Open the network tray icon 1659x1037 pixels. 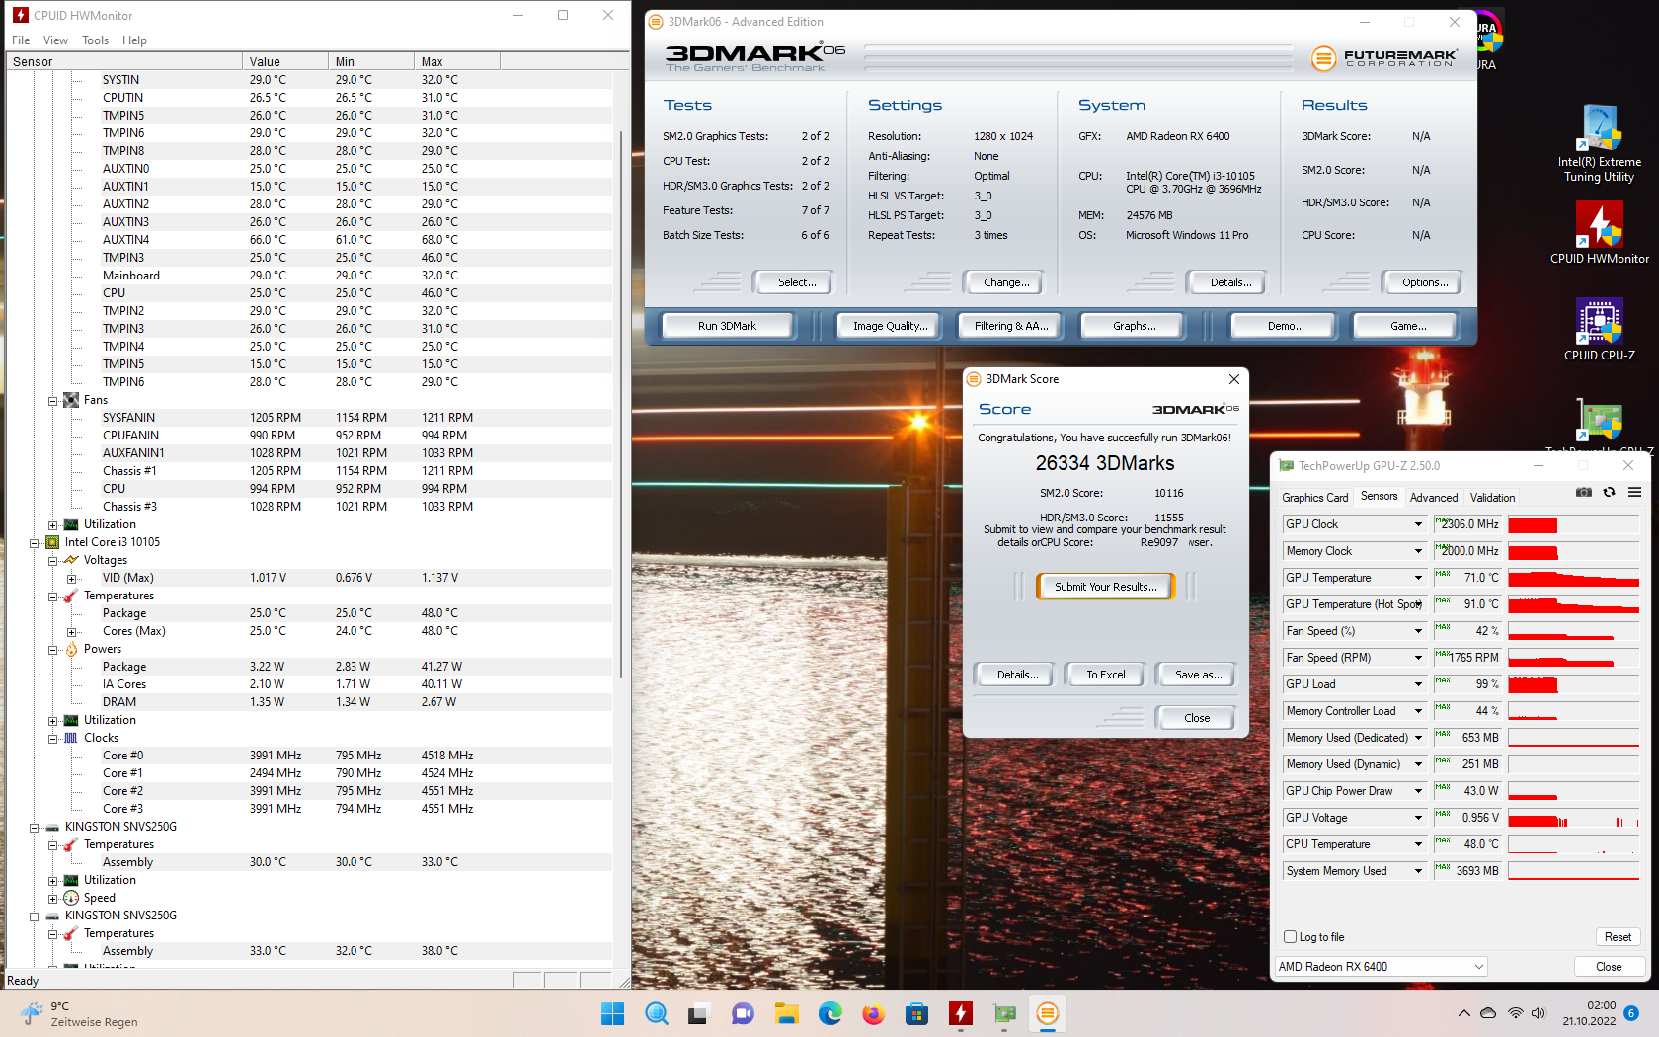tap(1515, 1013)
